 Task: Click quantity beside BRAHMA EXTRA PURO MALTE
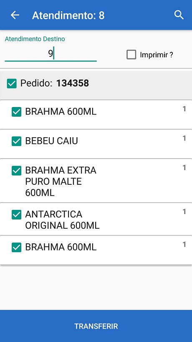tap(184, 168)
